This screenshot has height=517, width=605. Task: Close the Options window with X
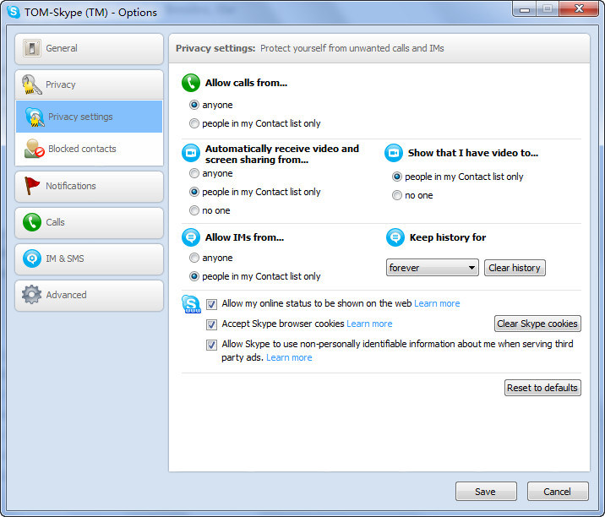pyautogui.click(x=578, y=8)
